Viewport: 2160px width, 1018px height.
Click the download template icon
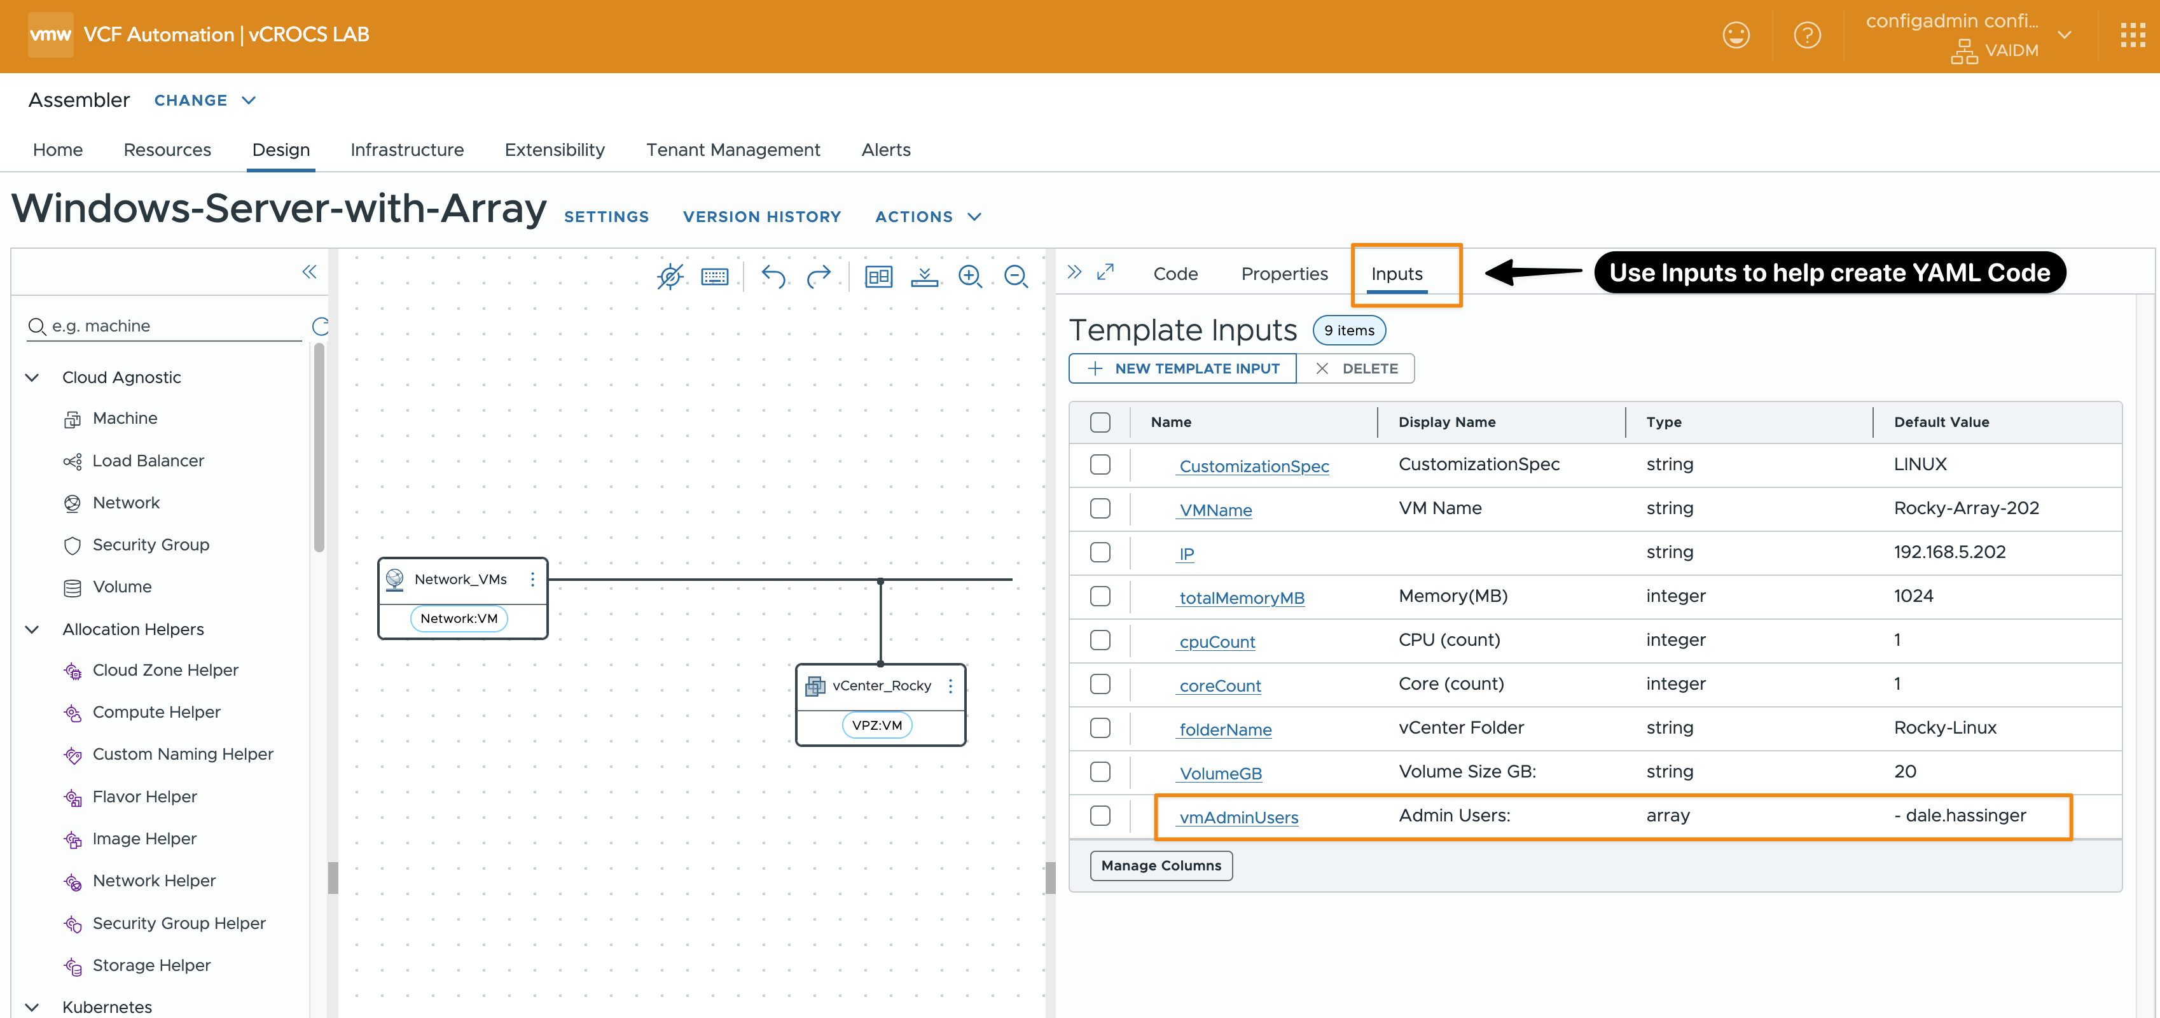click(924, 276)
